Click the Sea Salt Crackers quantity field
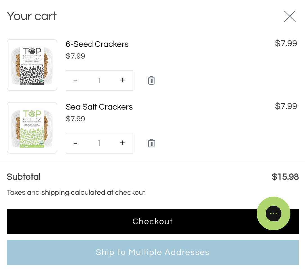The height and width of the screenshot is (269, 305). (x=99, y=143)
